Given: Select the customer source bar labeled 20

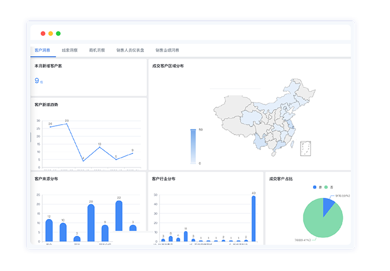Looking at the screenshot, I should click(x=91, y=222).
